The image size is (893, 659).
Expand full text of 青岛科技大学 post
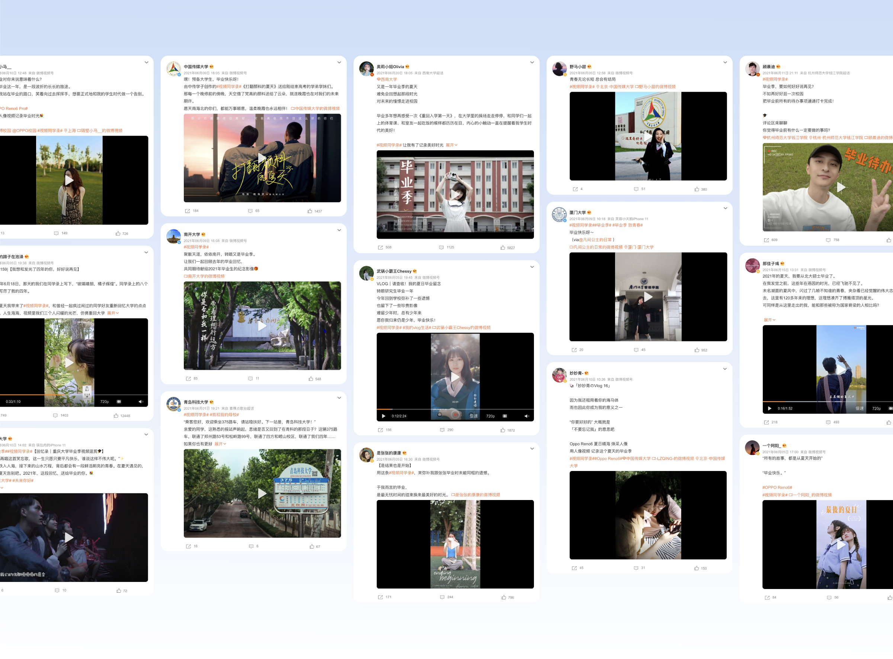click(220, 444)
